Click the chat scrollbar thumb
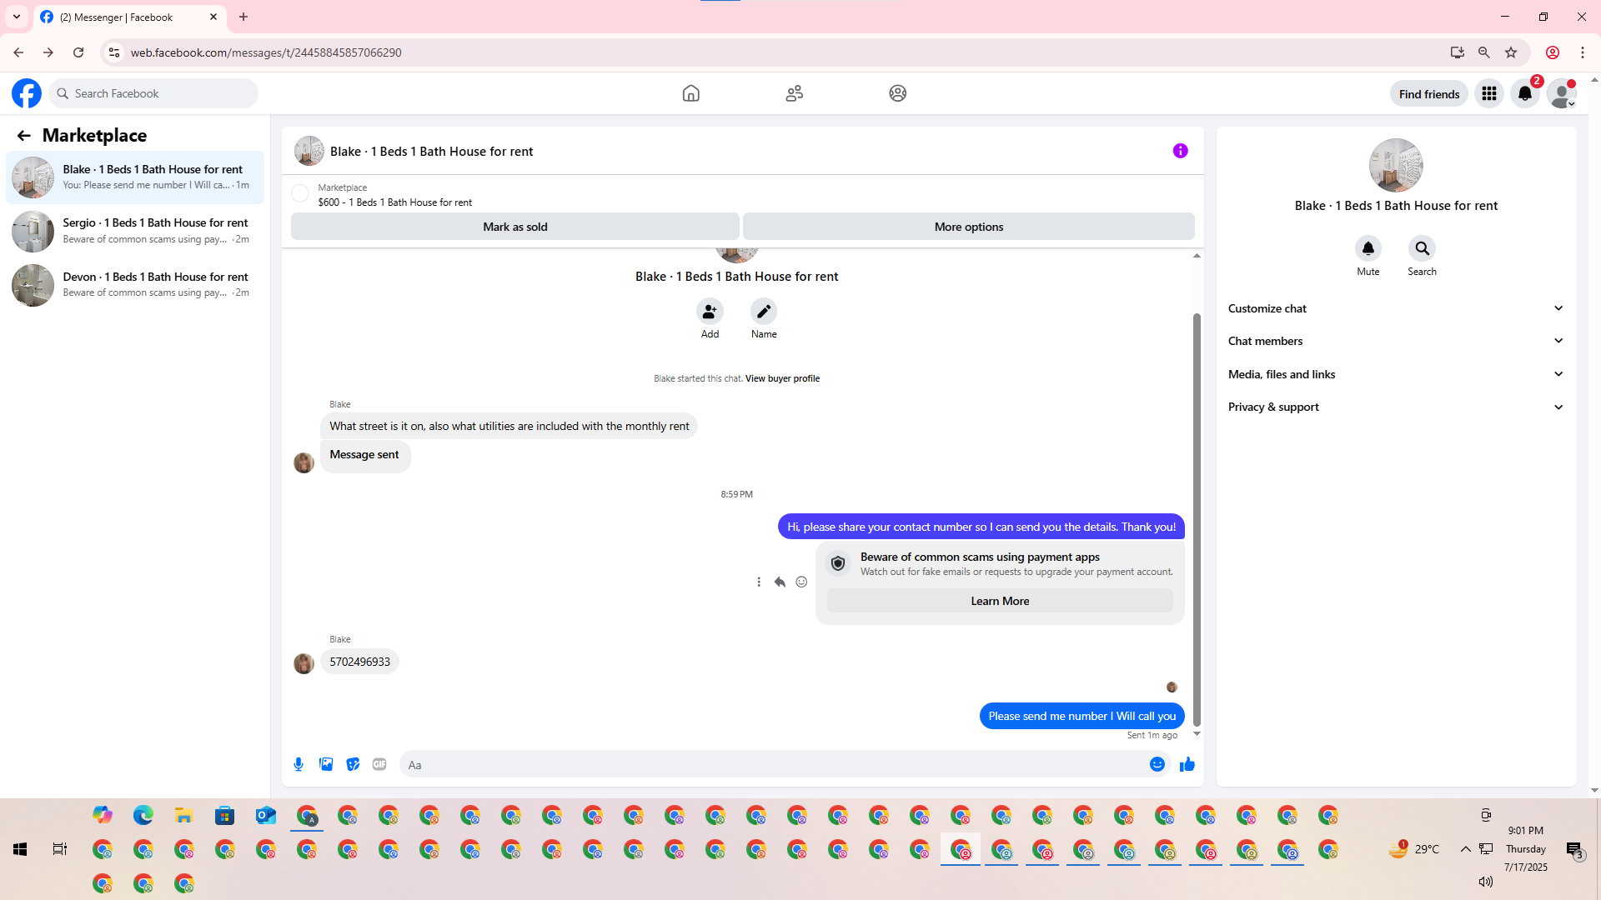 (1197, 519)
